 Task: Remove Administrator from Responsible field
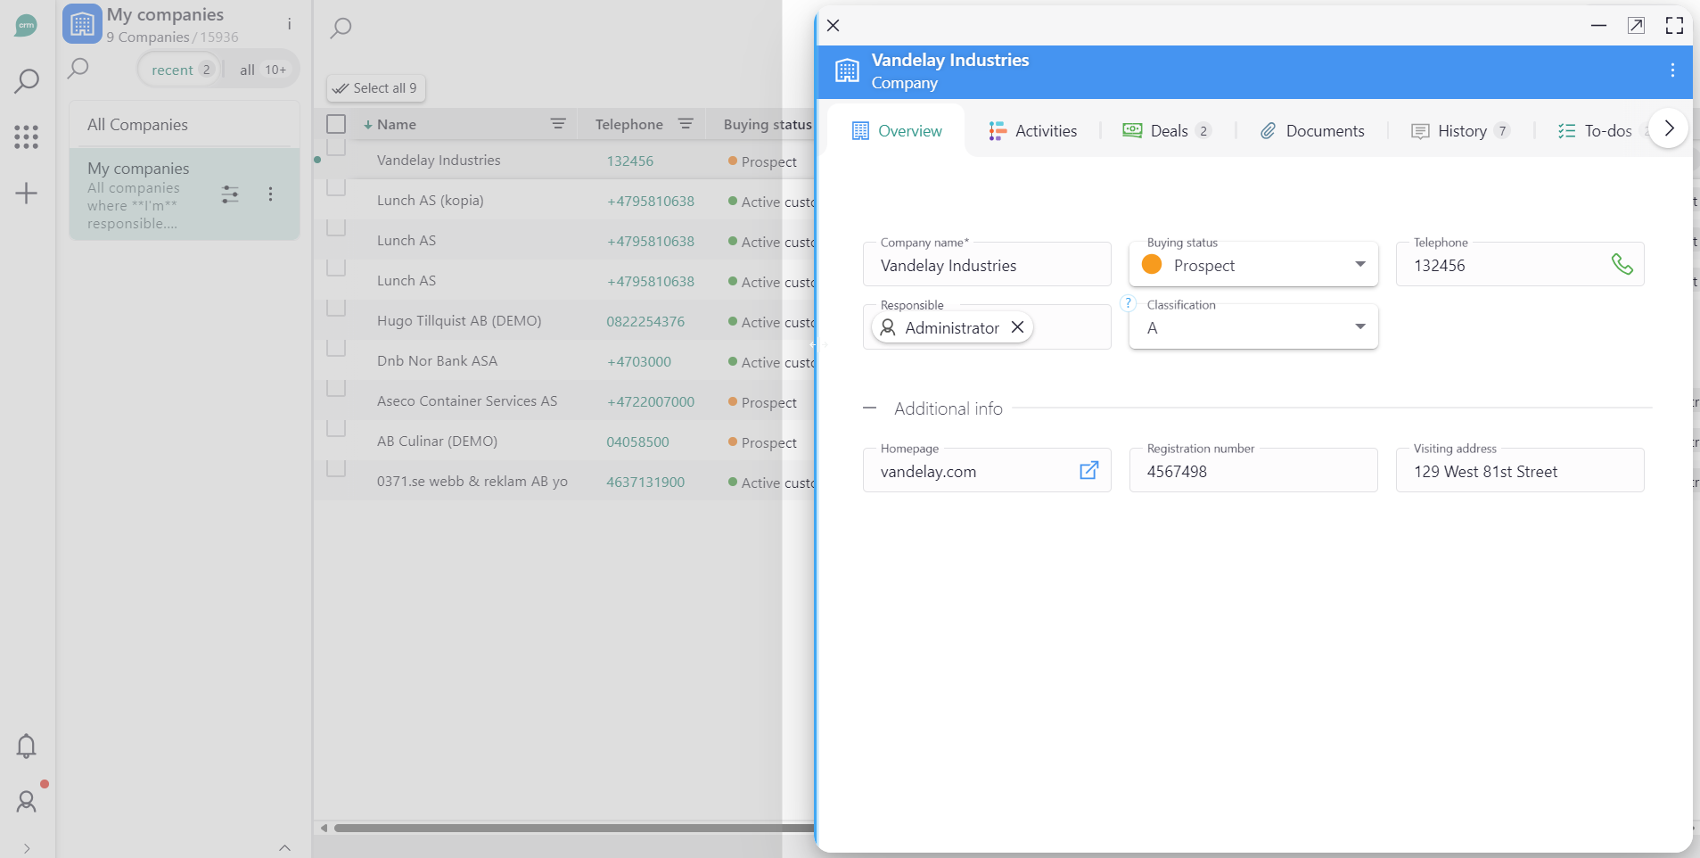tap(1017, 327)
